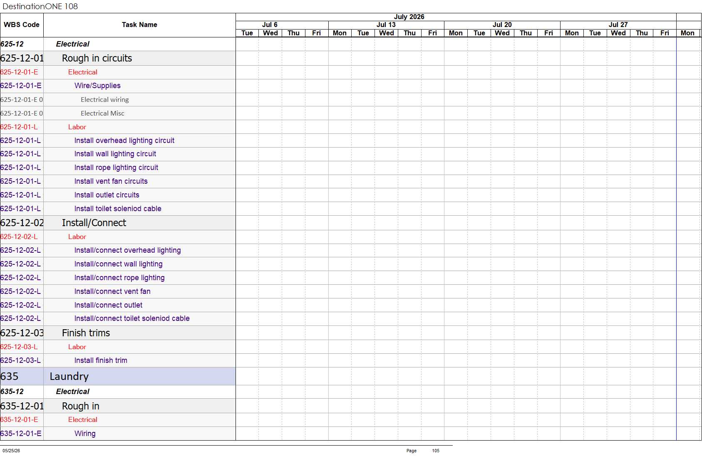This screenshot has width=702, height=456.
Task: Click Install overhead lighting circuit task
Action: [x=124, y=140]
